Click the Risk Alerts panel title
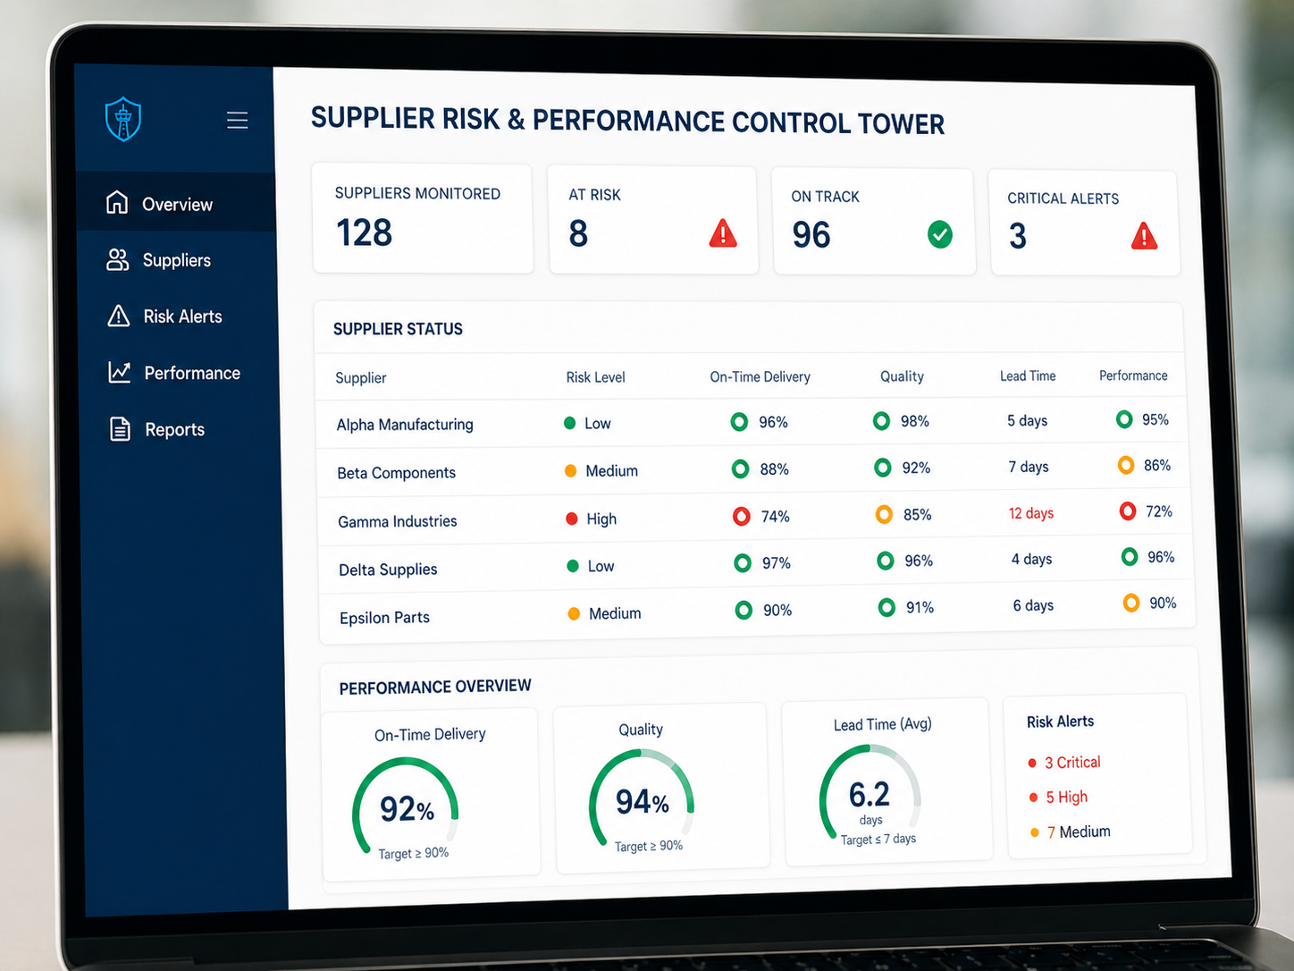 pyautogui.click(x=1060, y=722)
